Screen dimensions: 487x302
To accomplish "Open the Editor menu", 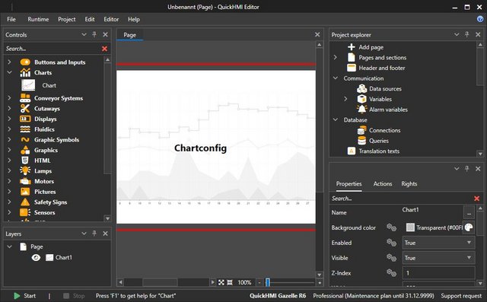I will [111, 19].
